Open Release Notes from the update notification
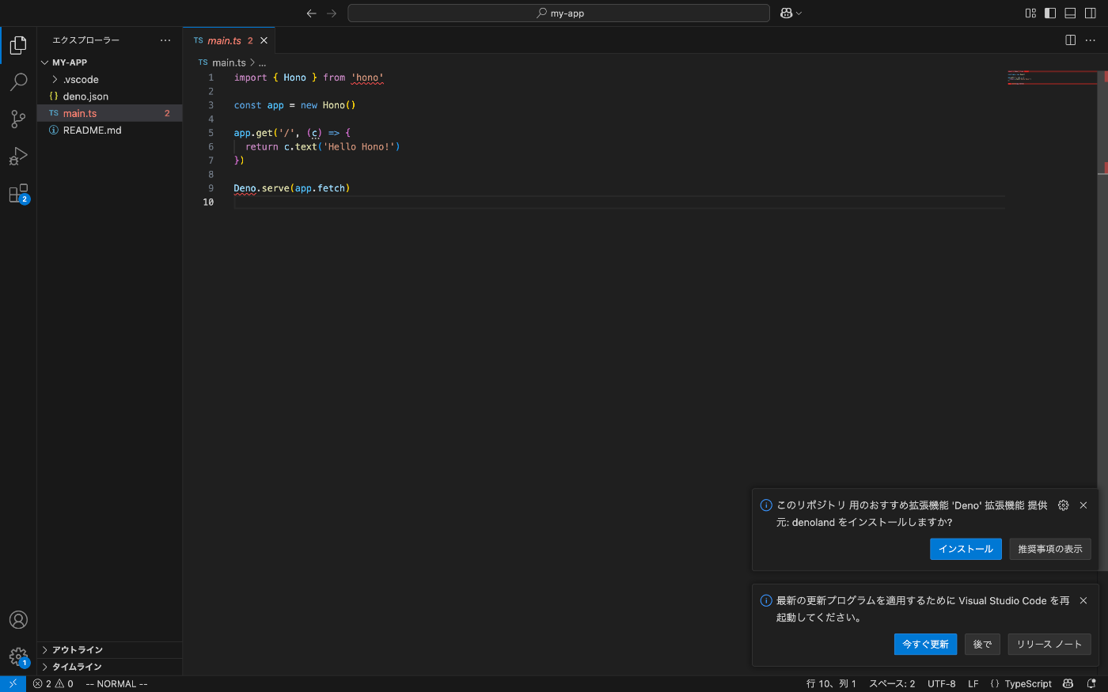Screen dimensions: 1108x692 [1049, 645]
